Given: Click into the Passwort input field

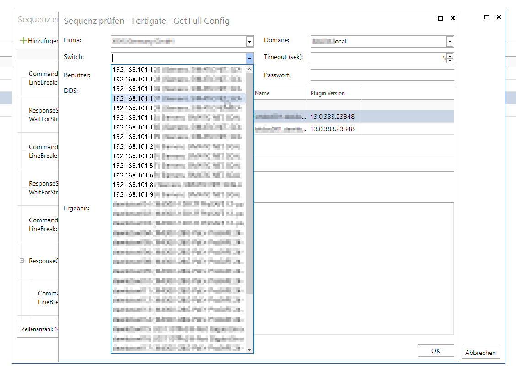Looking at the screenshot, I should 382,75.
